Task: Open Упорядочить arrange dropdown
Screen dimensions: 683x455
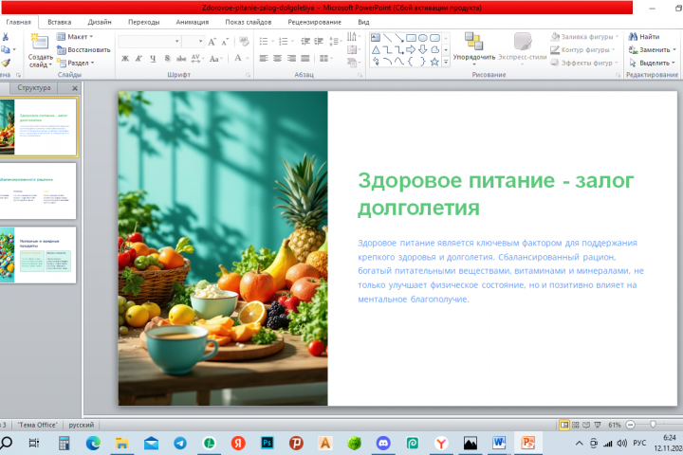Action: [x=474, y=50]
